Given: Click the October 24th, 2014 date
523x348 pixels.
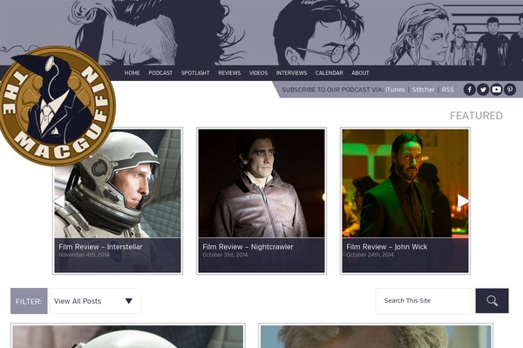Looking at the screenshot, I should 370,255.
